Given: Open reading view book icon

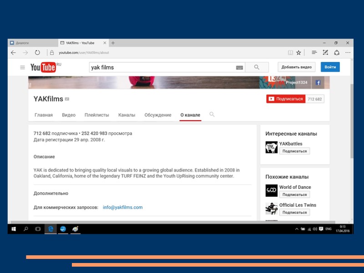Looking at the screenshot, I should [x=290, y=53].
